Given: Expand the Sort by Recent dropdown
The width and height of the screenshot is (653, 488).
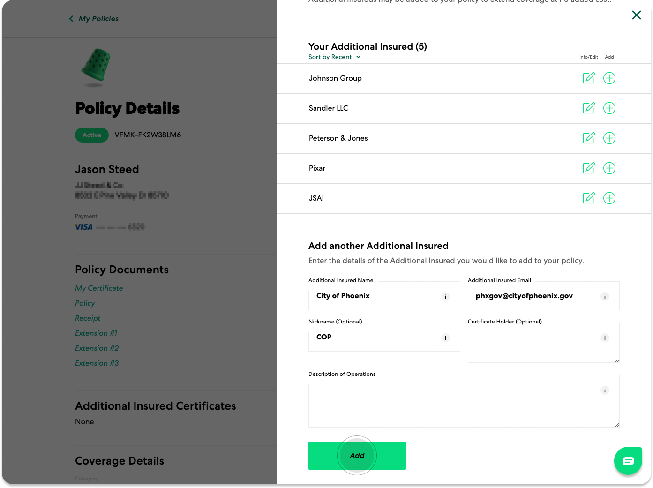Looking at the screenshot, I should [335, 57].
